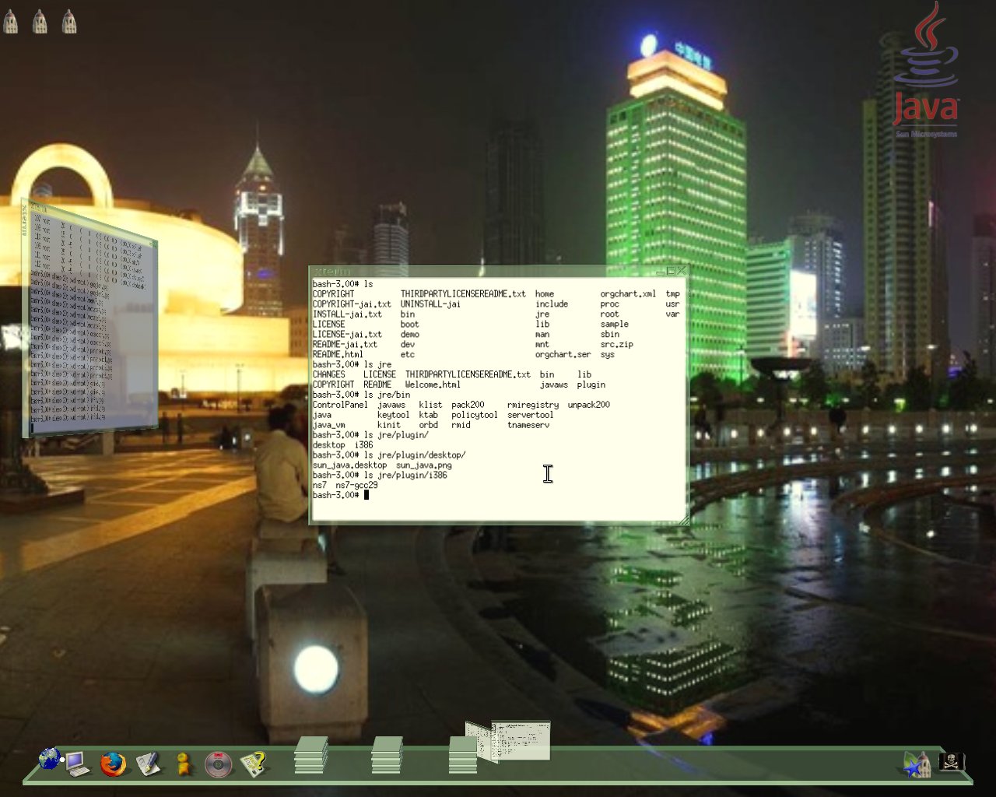Click the star and building icon in the taskbar
This screenshot has height=797, width=996.
click(917, 764)
